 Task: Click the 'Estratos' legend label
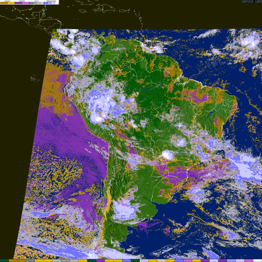tap(22, 1)
